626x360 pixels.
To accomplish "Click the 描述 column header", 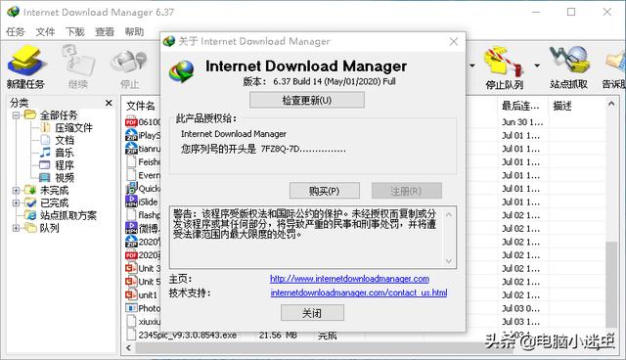I will coord(562,106).
